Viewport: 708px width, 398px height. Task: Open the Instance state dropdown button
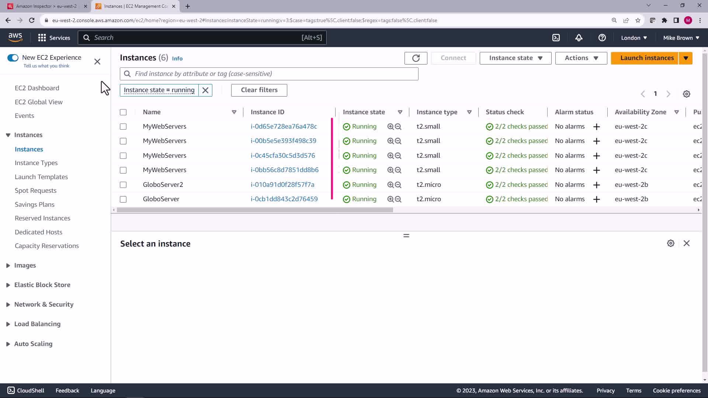(x=515, y=58)
